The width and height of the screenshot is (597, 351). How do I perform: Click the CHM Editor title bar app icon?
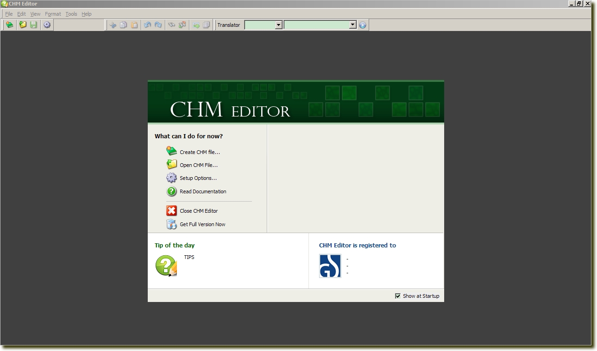tap(5, 4)
